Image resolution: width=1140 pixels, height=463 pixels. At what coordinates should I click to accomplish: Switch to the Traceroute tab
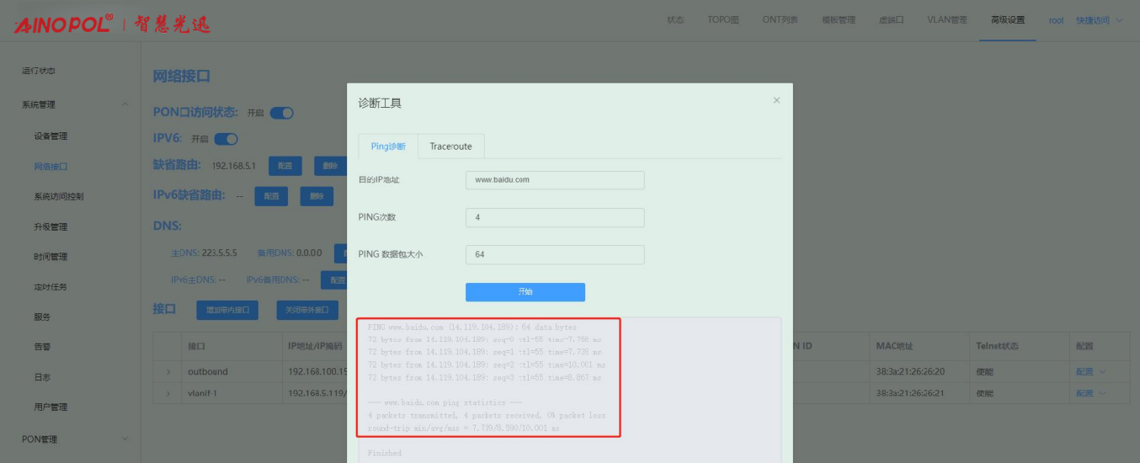click(x=450, y=146)
